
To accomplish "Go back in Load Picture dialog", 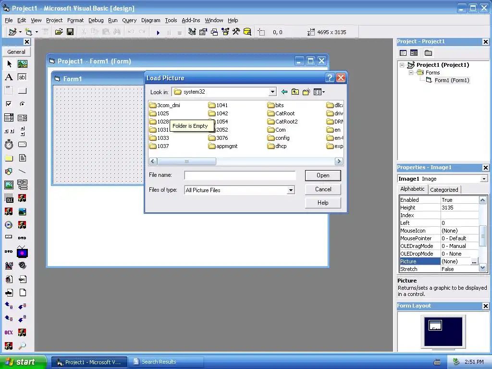I will click(x=284, y=92).
